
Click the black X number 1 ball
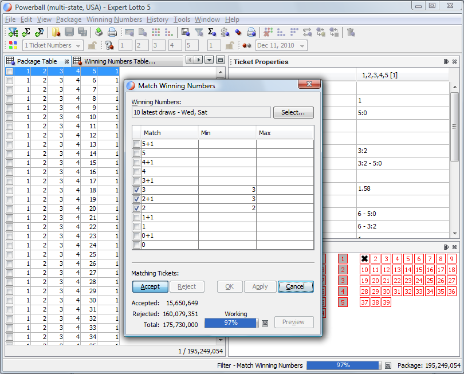pyautogui.click(x=364, y=259)
